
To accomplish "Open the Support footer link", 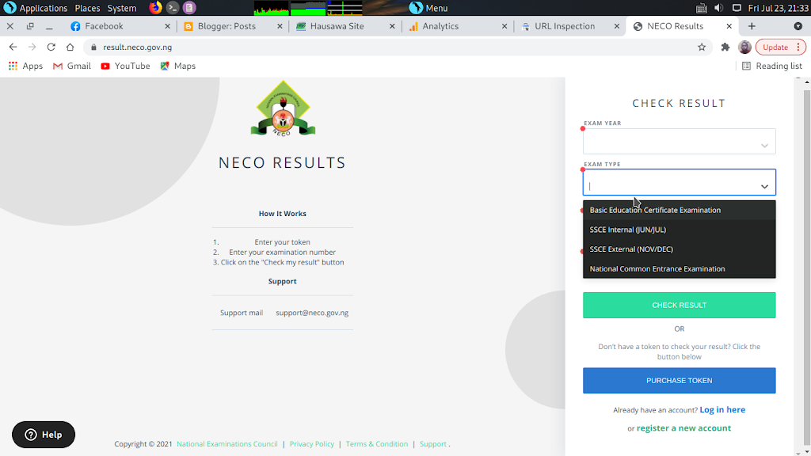I will pos(433,444).
